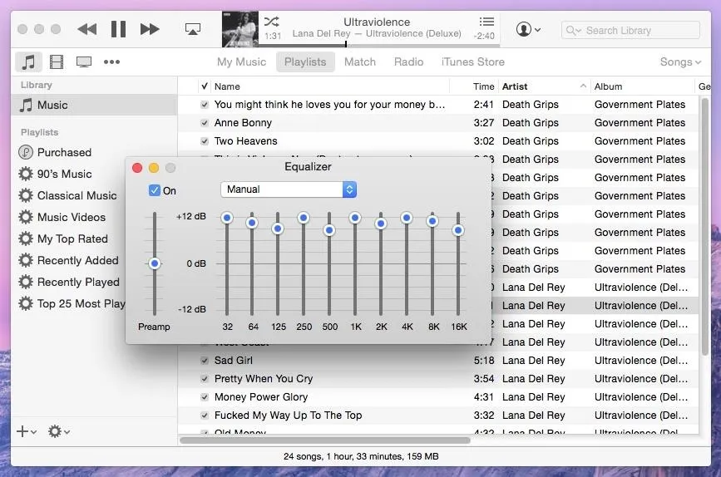Click the checkmark column header

205,86
